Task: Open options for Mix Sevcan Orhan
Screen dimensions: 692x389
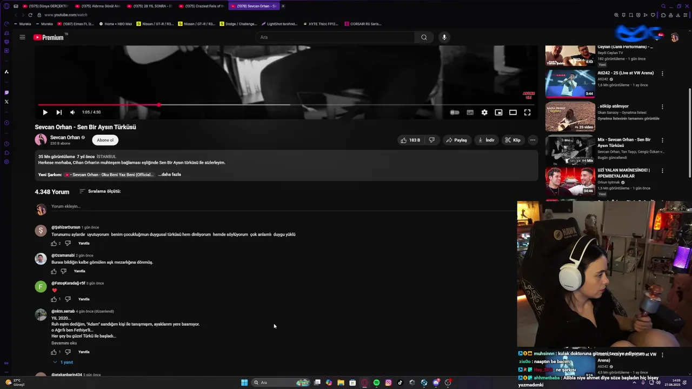Action: click(x=662, y=140)
